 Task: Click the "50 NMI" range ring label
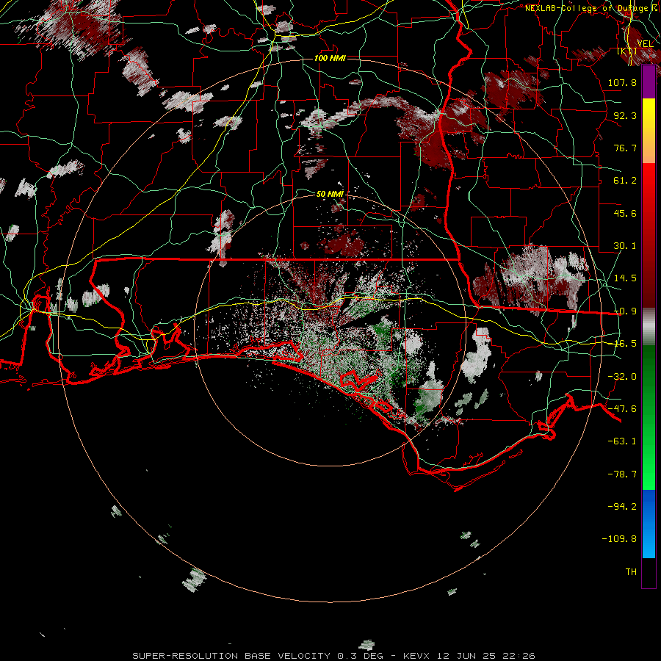[x=330, y=194]
